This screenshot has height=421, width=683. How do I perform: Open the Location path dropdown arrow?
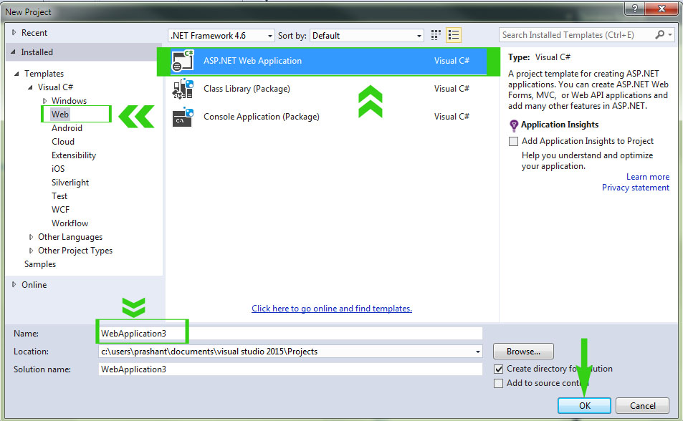[477, 352]
